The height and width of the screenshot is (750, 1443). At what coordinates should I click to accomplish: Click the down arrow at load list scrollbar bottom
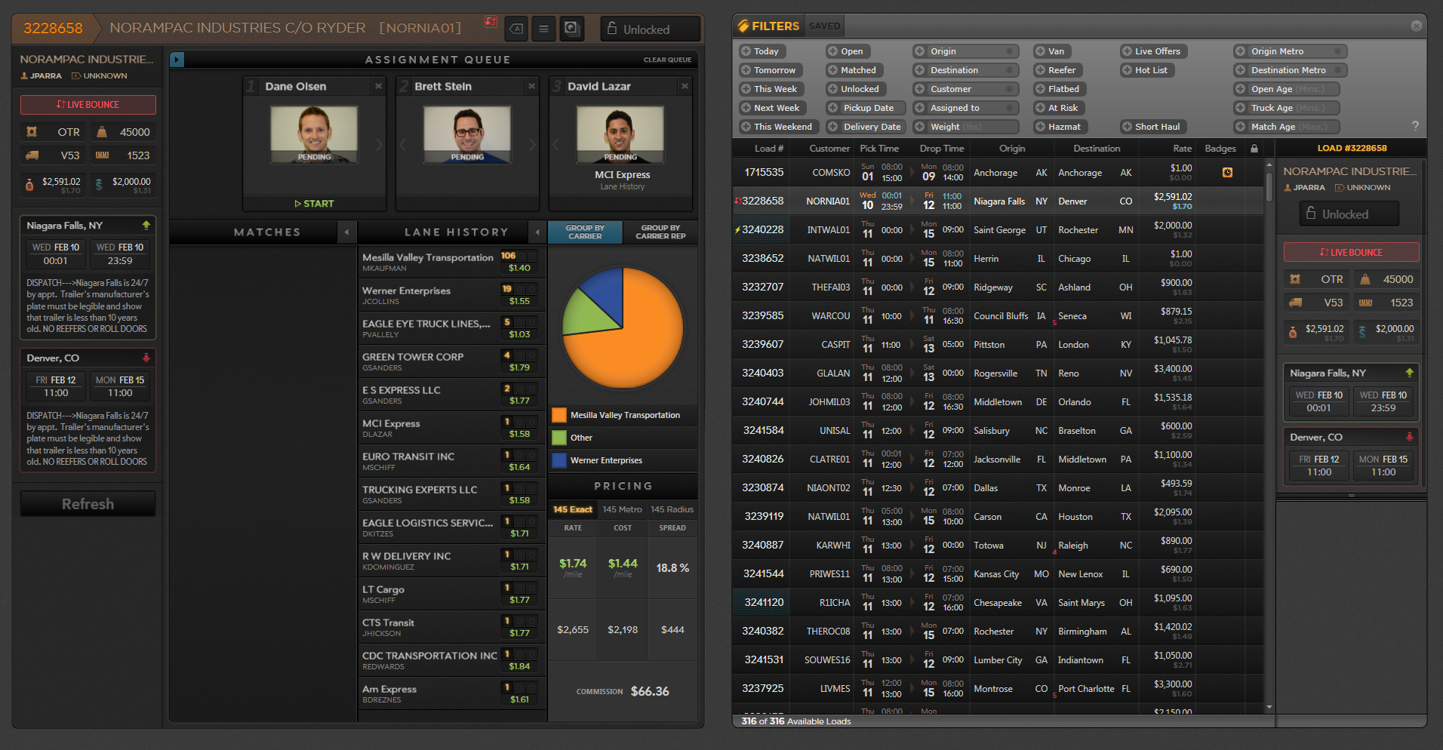click(x=1269, y=707)
